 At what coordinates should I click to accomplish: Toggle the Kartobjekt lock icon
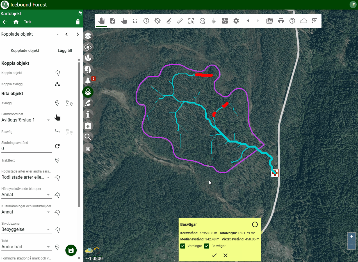(80, 13)
